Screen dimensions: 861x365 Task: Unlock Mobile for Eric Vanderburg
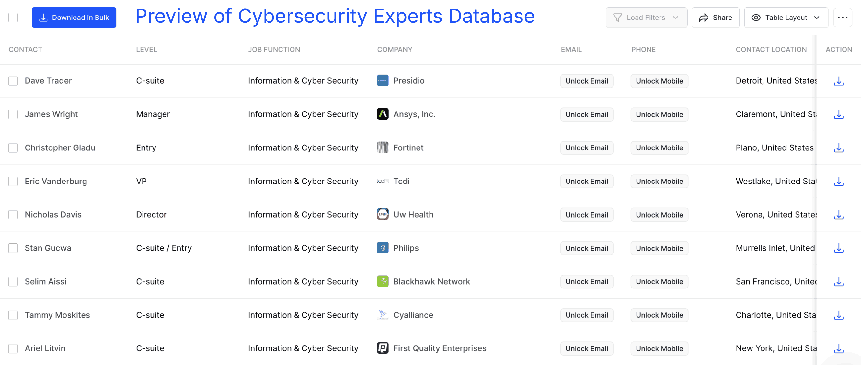[x=659, y=181]
